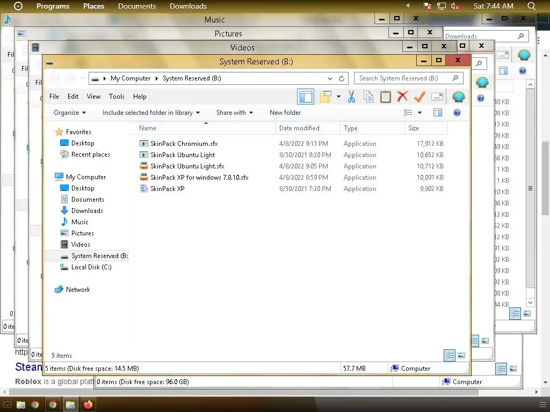Click the muted volume icon in top panel
Screen dimensions: 550x412
455,6
